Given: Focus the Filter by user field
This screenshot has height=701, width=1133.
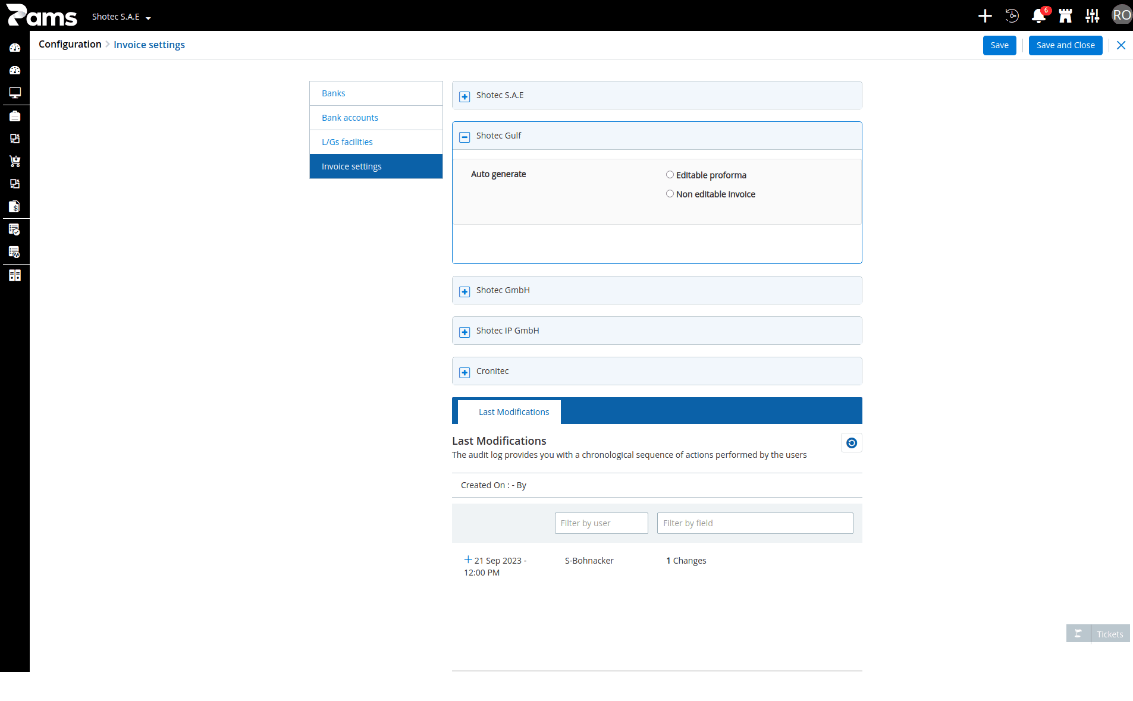Looking at the screenshot, I should click(601, 523).
